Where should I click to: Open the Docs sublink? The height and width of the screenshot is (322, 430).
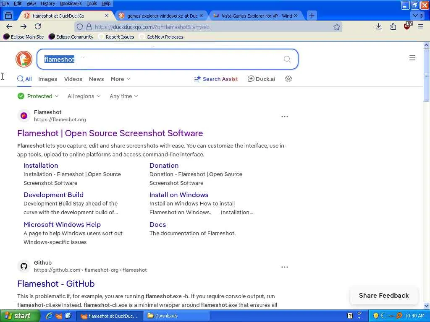pos(158,225)
